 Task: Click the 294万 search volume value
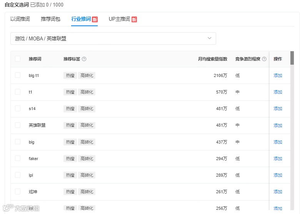(222, 159)
